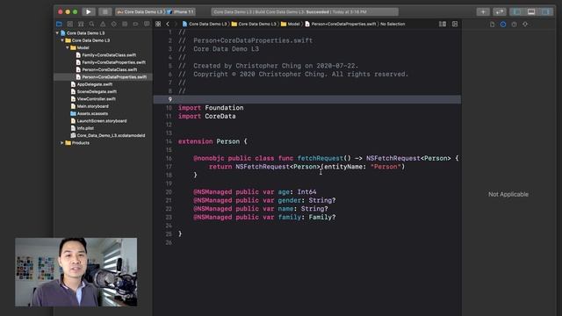Screen dimensions: 562x316
Task: Show the Quick Help inspector
Action: click(515, 25)
